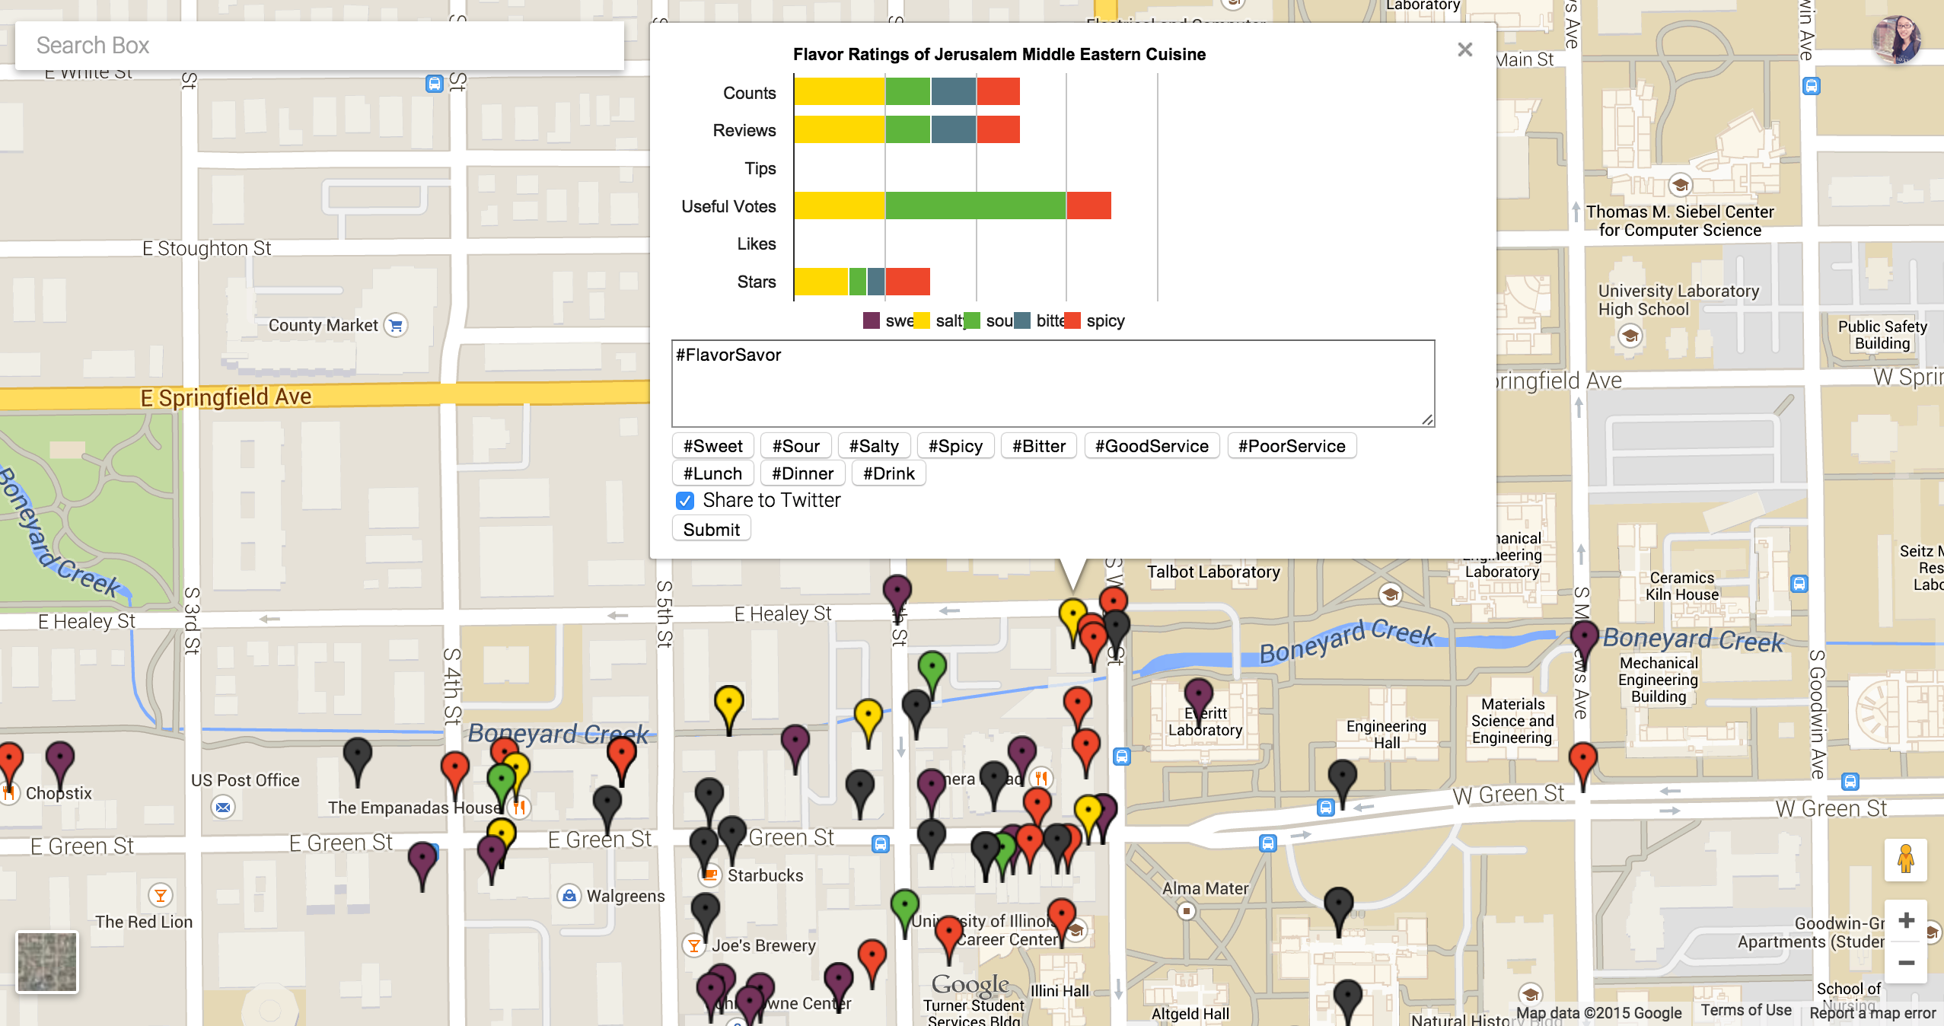Click the County Market shopping cart icon
The height and width of the screenshot is (1026, 1944).
pyautogui.click(x=395, y=325)
